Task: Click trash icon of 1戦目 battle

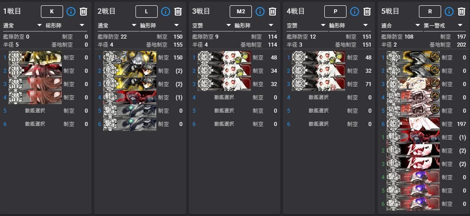Action: [x=84, y=12]
